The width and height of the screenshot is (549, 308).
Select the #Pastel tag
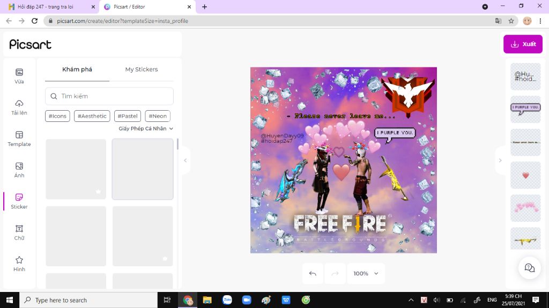(128, 116)
